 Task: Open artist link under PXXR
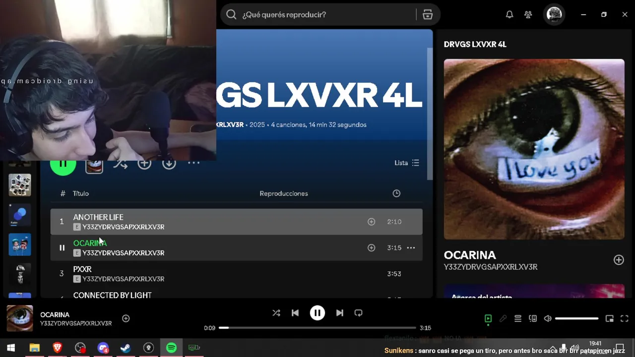click(123, 279)
